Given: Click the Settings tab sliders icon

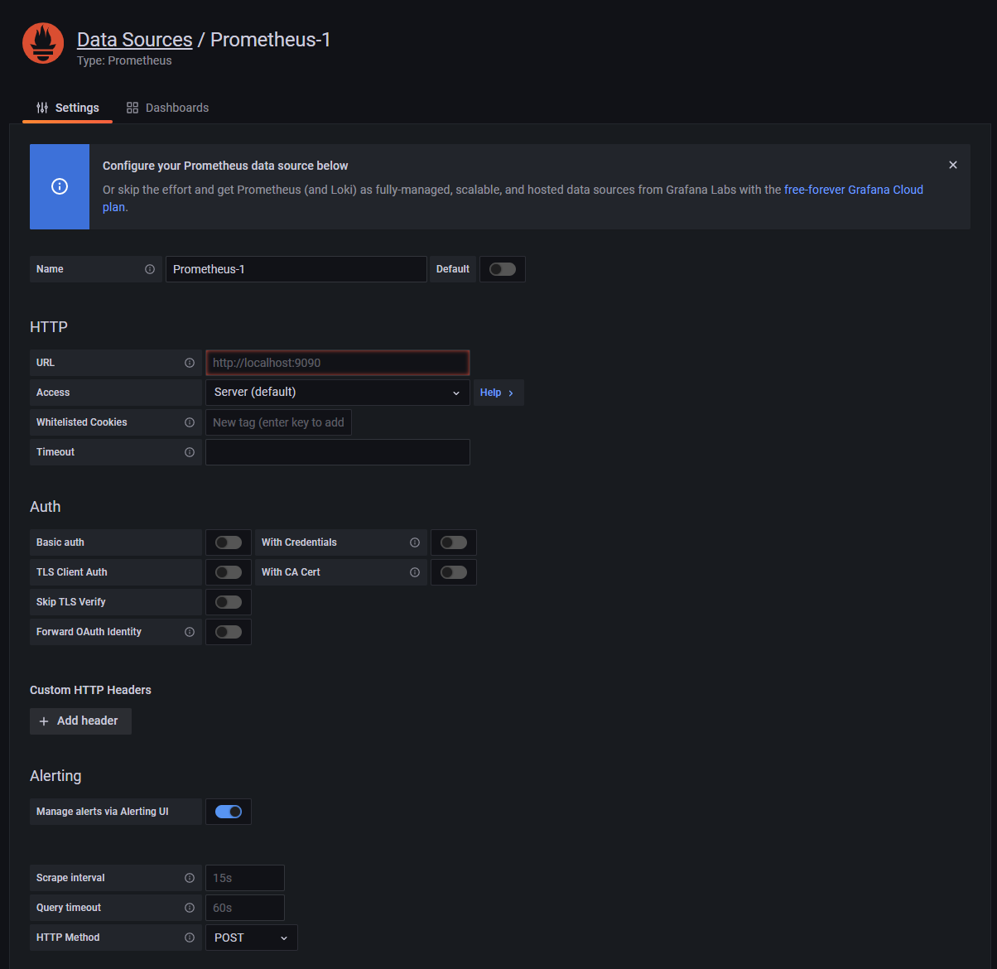Looking at the screenshot, I should (42, 108).
